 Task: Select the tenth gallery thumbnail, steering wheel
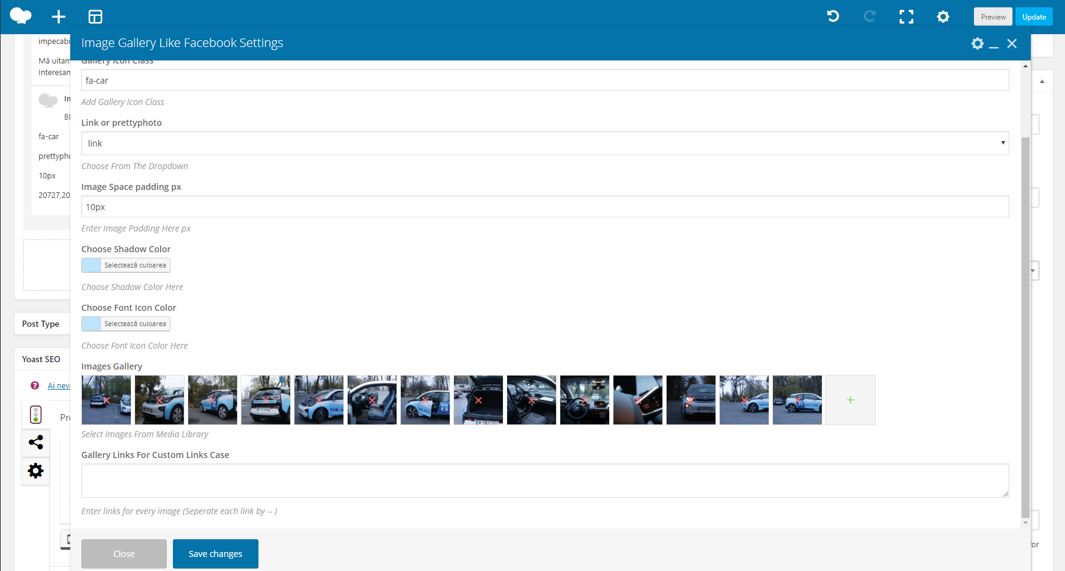pyautogui.click(x=585, y=400)
